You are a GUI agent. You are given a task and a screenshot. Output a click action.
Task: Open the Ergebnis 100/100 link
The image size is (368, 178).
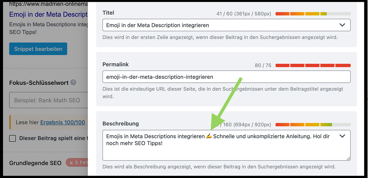pos(63,122)
